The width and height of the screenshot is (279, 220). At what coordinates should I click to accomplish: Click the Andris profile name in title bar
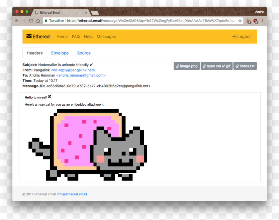260,12
